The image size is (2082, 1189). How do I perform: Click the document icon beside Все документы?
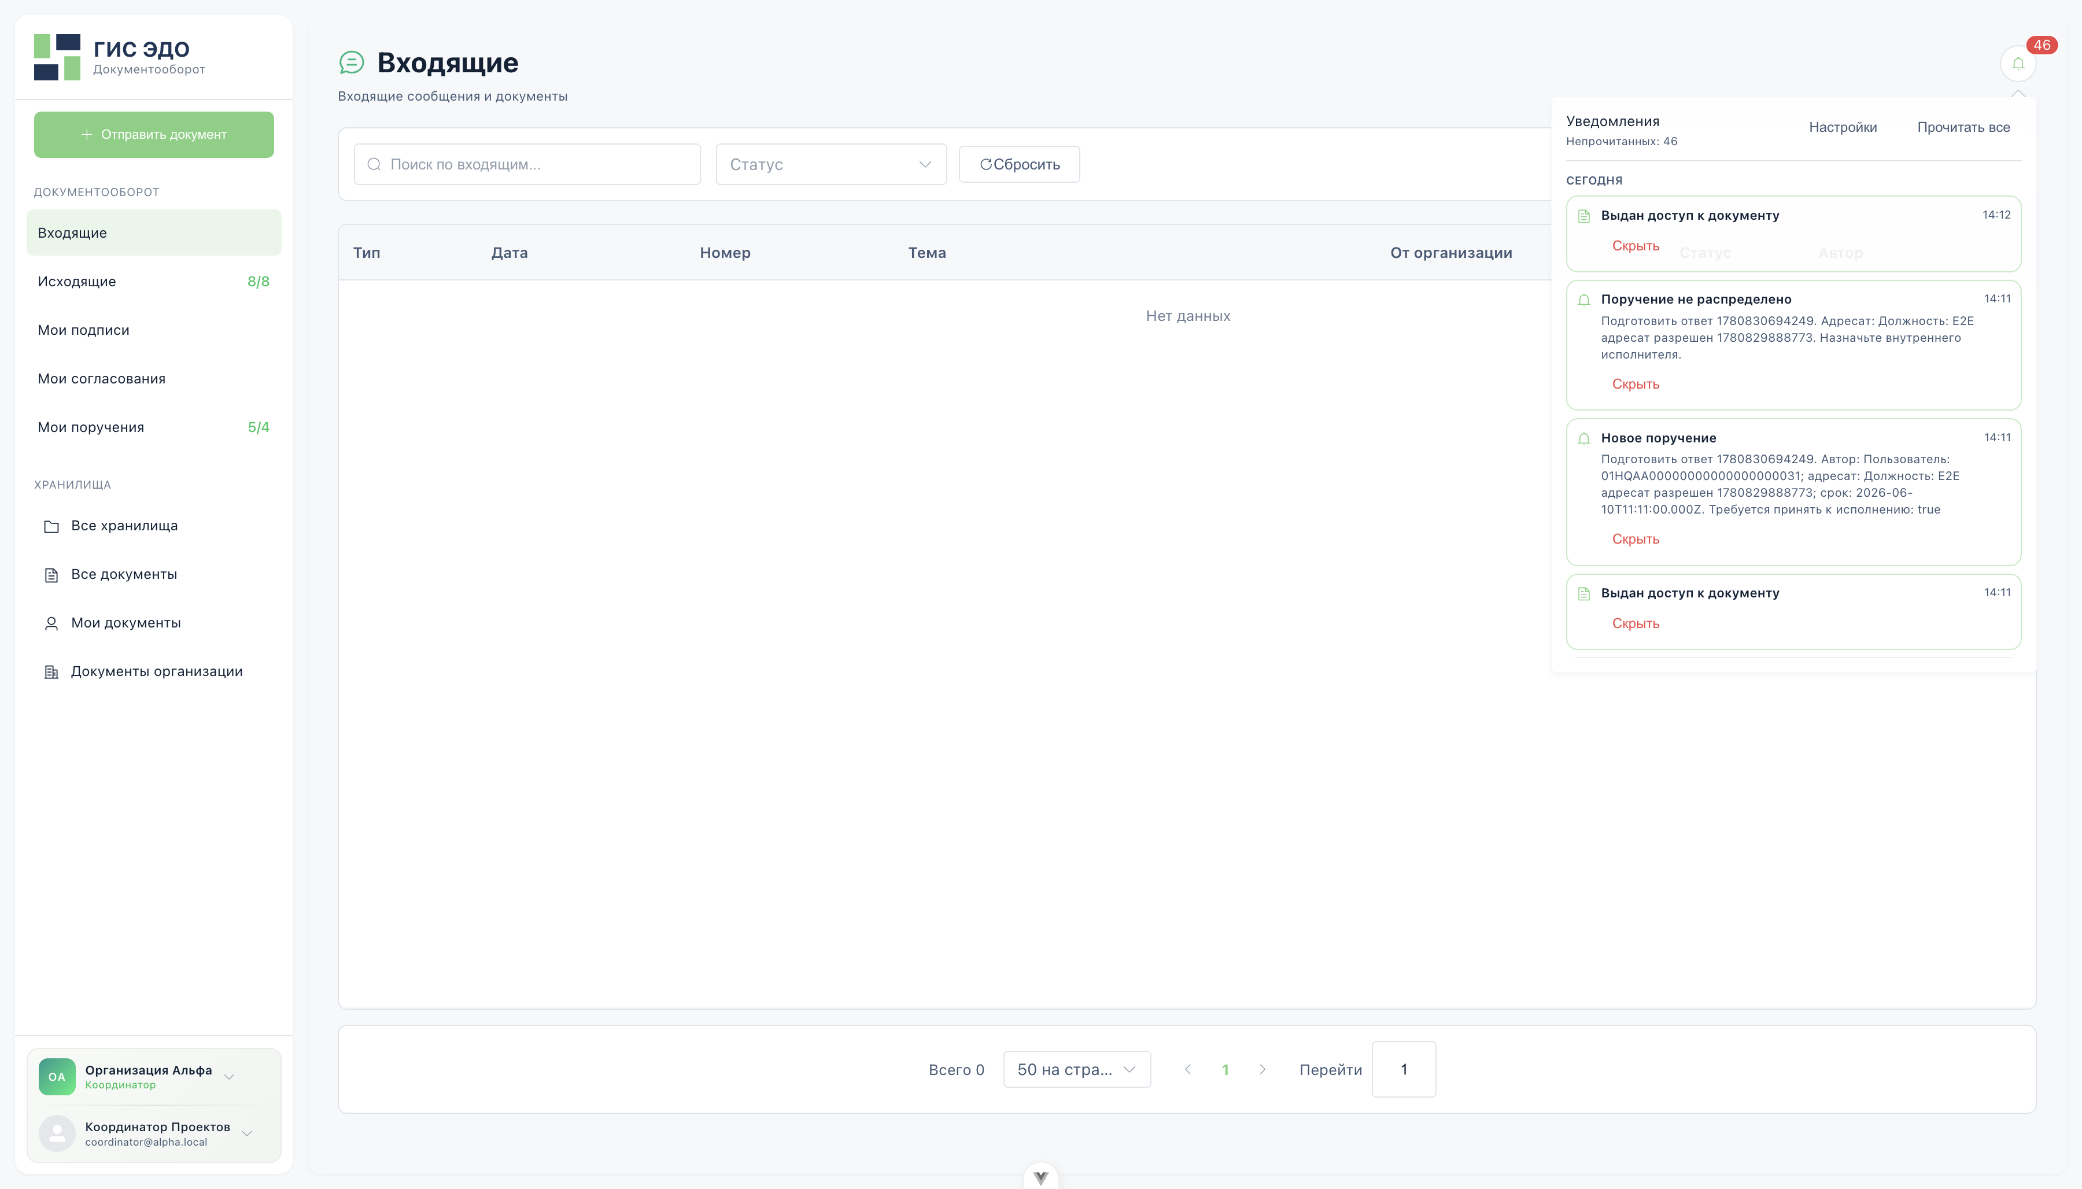[51, 575]
